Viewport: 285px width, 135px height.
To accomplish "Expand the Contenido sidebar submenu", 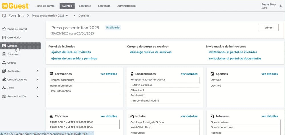I will pos(37,71).
